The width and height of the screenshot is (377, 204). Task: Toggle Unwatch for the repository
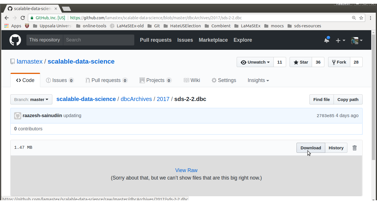point(255,62)
